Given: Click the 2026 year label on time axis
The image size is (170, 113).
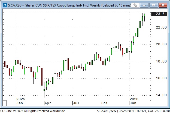Looking at the screenshot, I should tap(135, 99).
